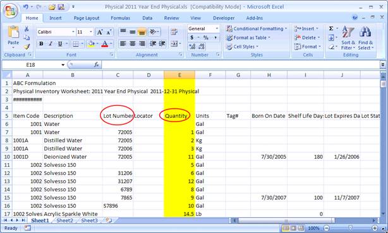
Task: Click Decrease Decimal icon
Action: [x=202, y=47]
